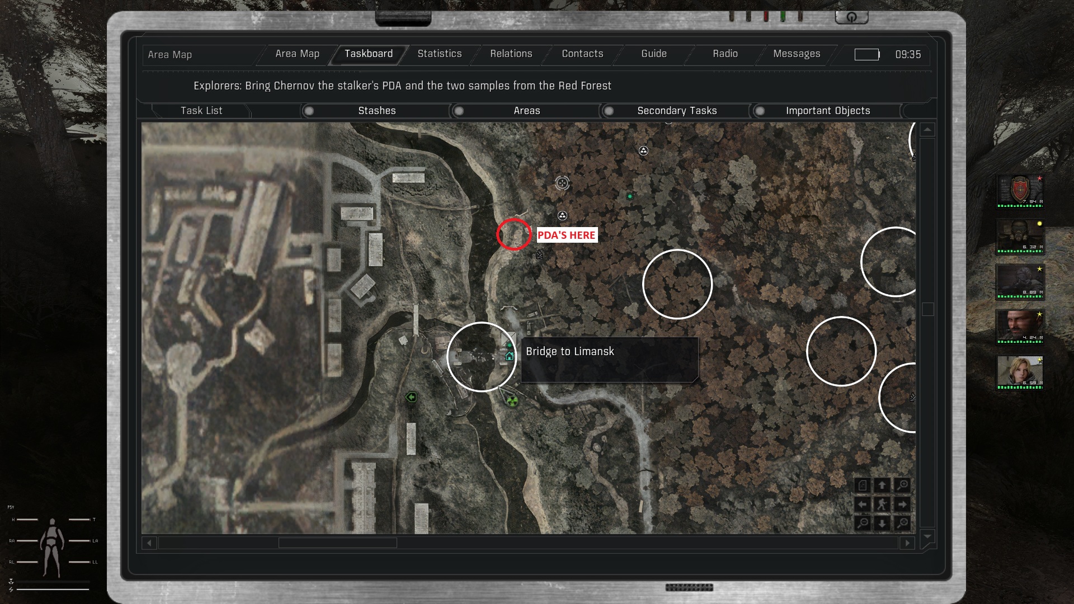The height and width of the screenshot is (604, 1074).
Task: Switch to the Statistics tab
Action: pos(440,54)
